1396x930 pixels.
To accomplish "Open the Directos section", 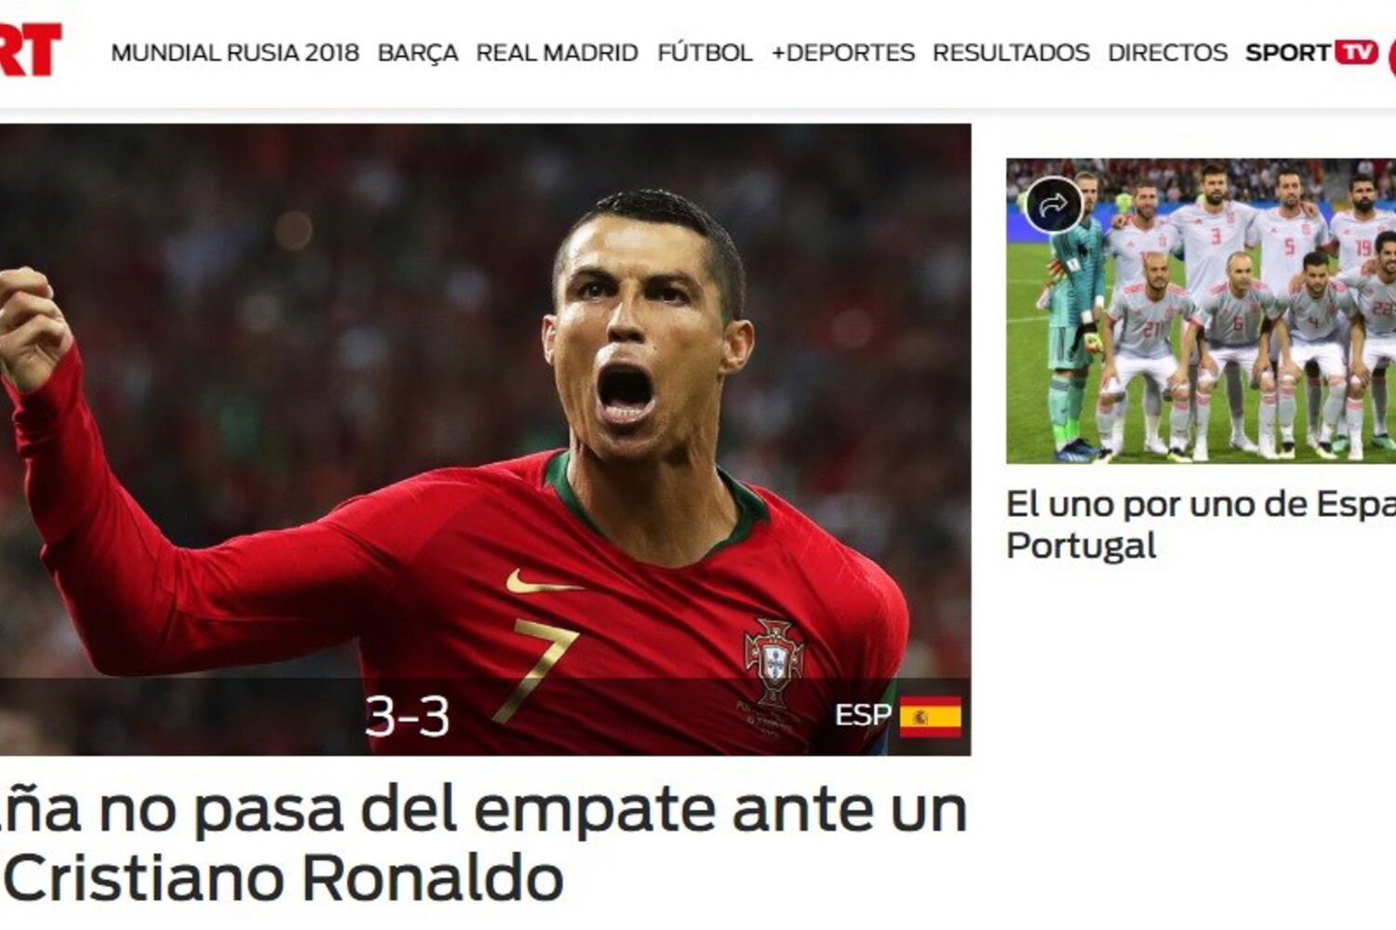I will tap(1167, 53).
